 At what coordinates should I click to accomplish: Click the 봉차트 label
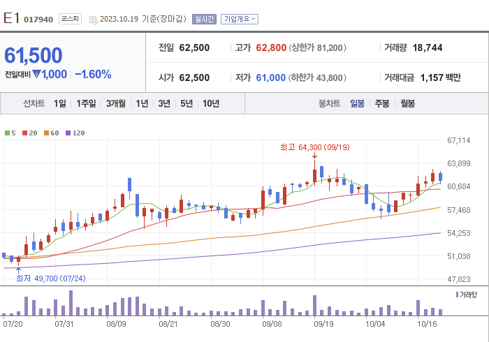(329, 103)
